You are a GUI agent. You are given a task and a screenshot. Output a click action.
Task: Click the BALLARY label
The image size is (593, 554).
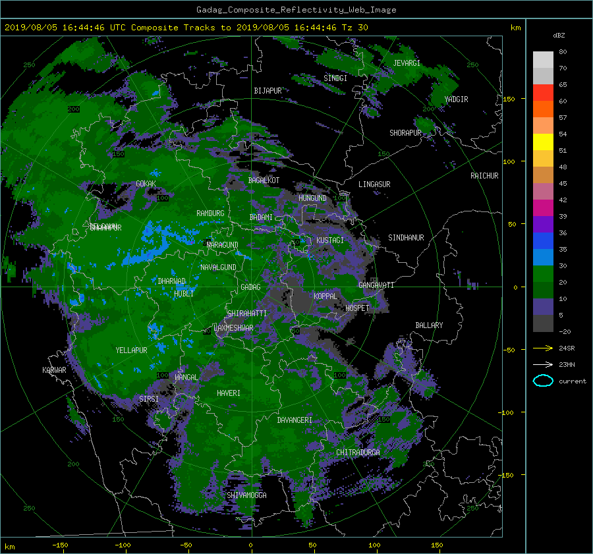click(x=429, y=325)
